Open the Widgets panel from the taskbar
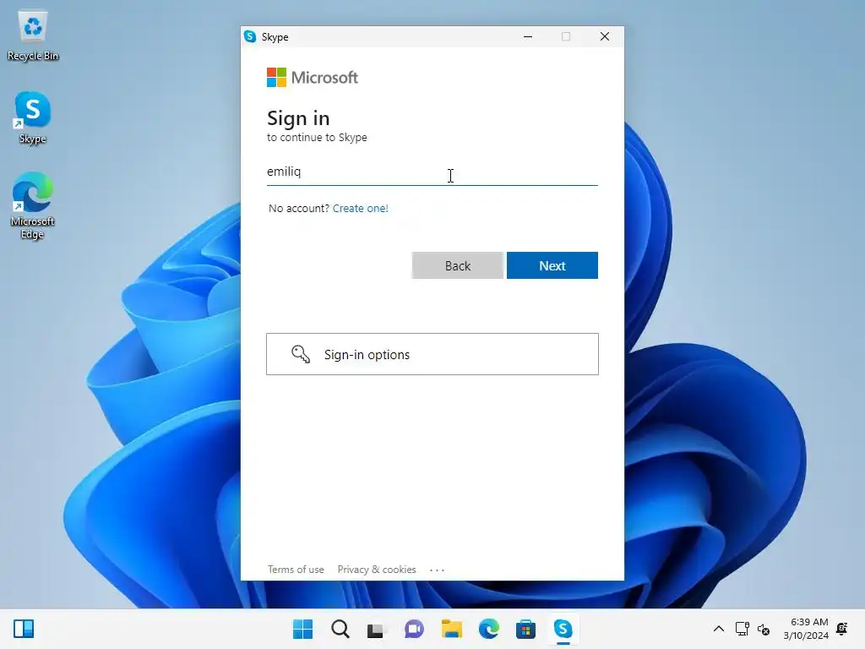 (24, 629)
